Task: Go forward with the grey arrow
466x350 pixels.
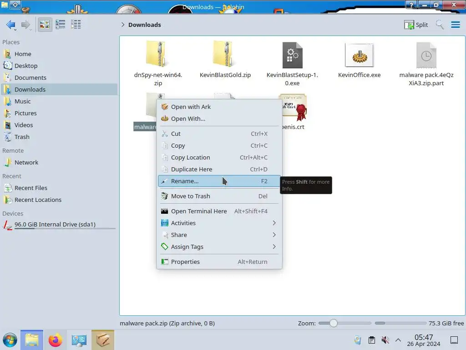Action: pyautogui.click(x=26, y=25)
